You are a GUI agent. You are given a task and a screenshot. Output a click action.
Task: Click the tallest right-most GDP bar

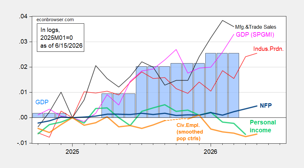pos(234,85)
